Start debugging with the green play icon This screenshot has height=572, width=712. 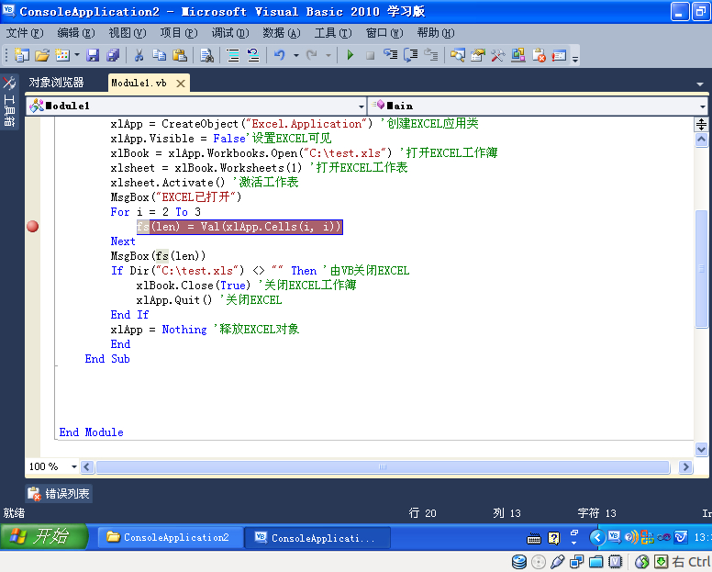pos(350,56)
